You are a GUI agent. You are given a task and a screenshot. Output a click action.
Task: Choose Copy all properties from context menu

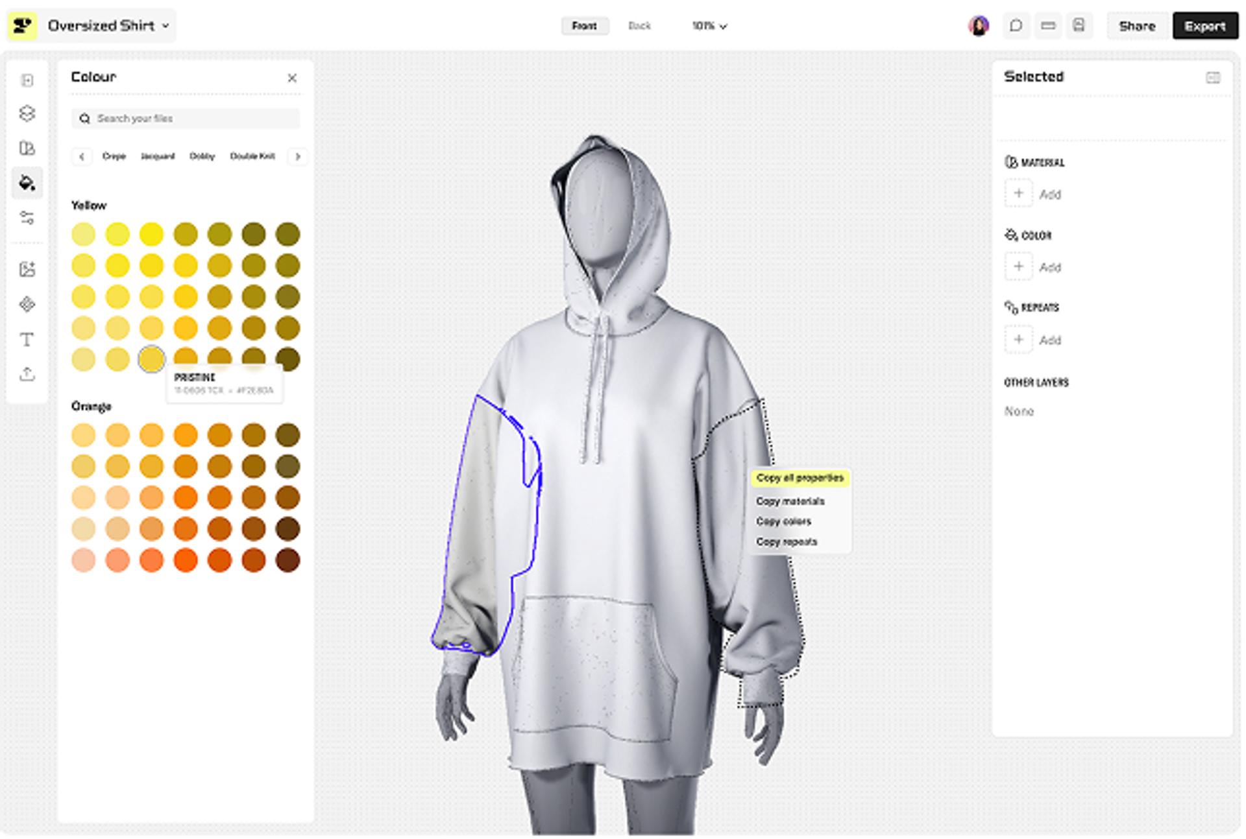coord(800,479)
